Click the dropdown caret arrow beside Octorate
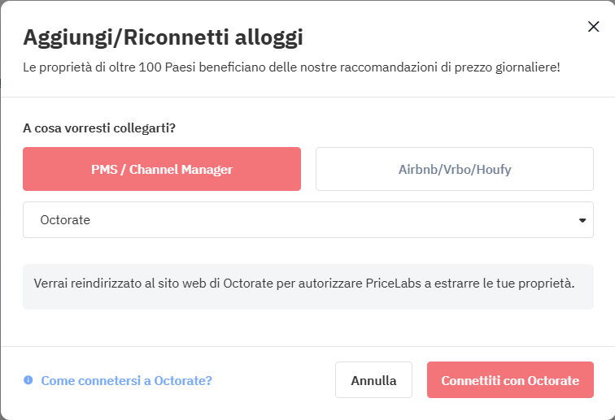This screenshot has width=615, height=420. [582, 220]
